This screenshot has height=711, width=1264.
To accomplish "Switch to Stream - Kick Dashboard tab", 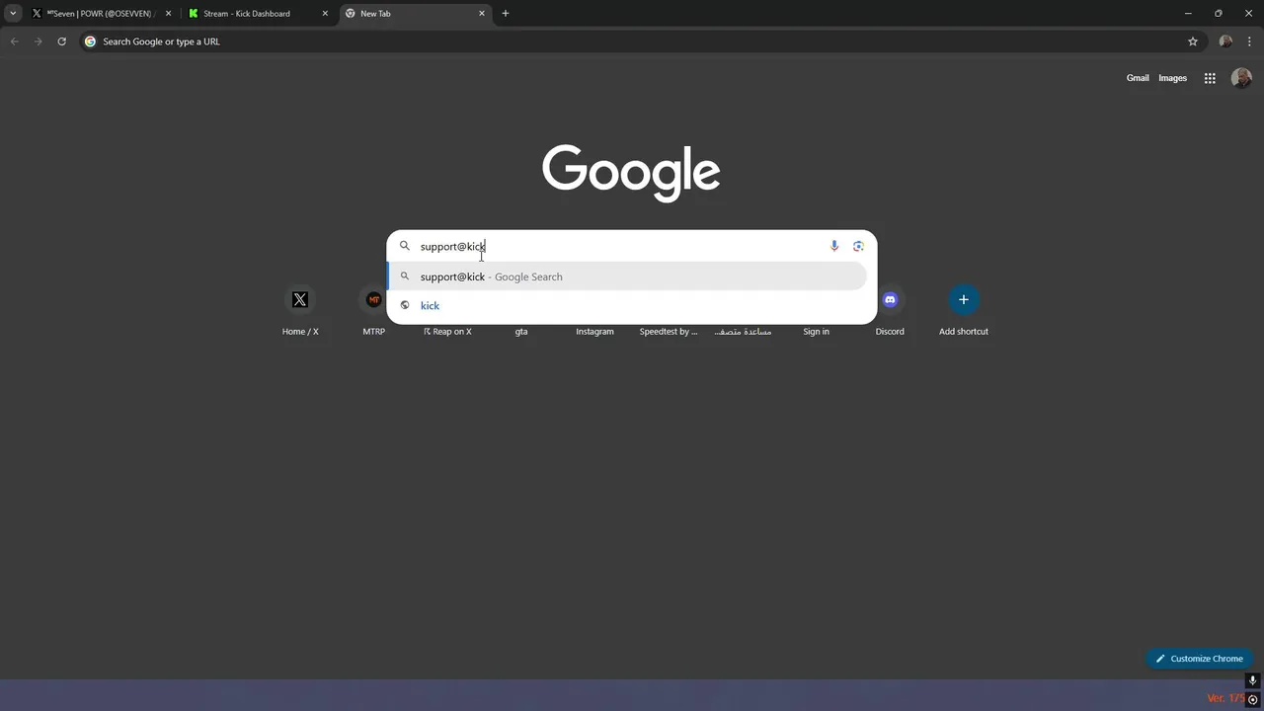I will [258, 14].
